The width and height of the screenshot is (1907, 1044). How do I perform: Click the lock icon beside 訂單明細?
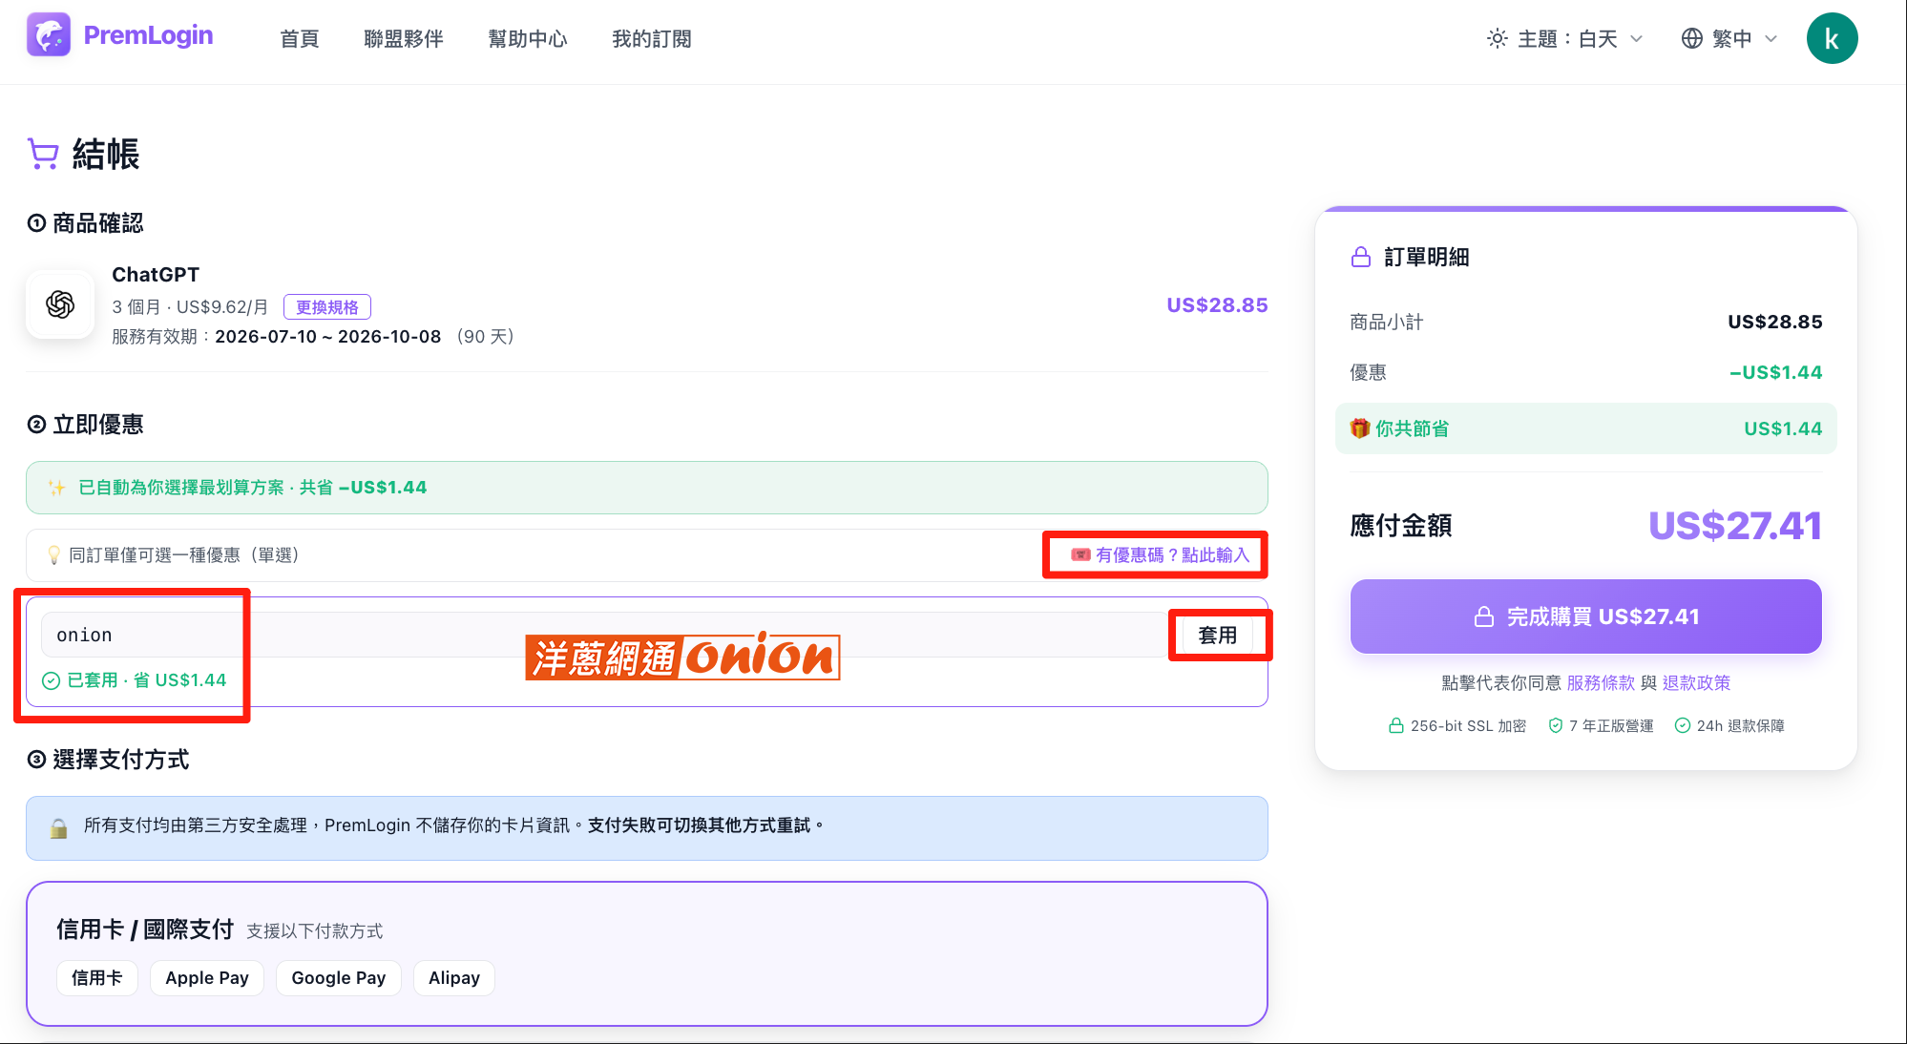pyautogui.click(x=1361, y=257)
